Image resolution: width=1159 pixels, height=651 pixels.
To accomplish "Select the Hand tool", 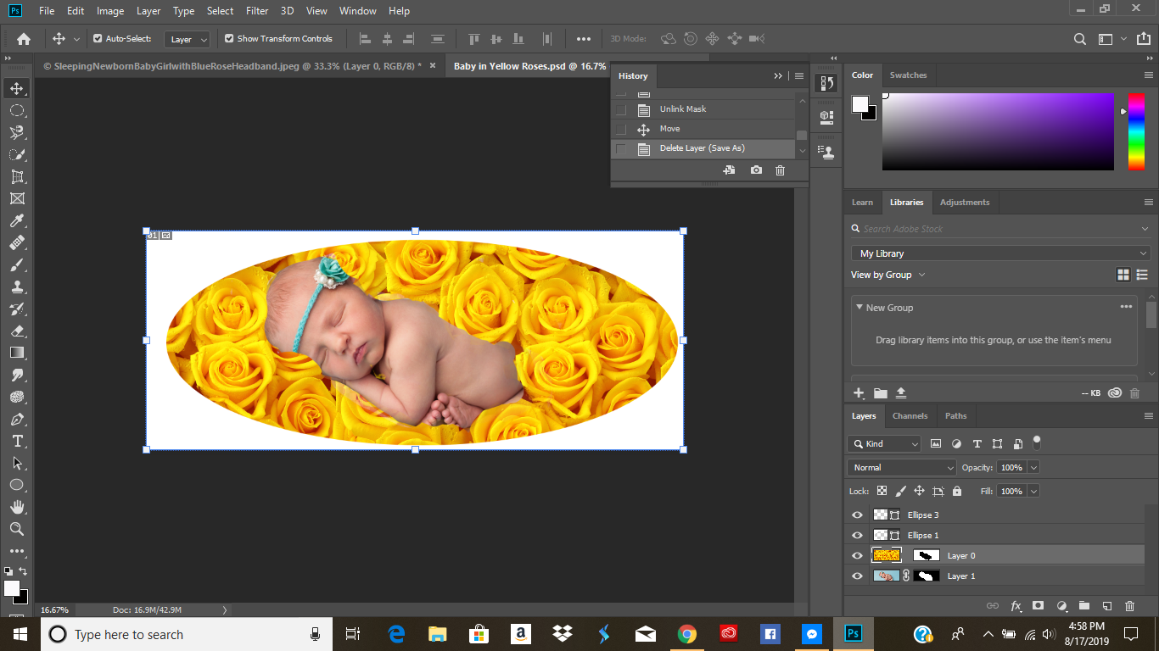I will tap(17, 507).
